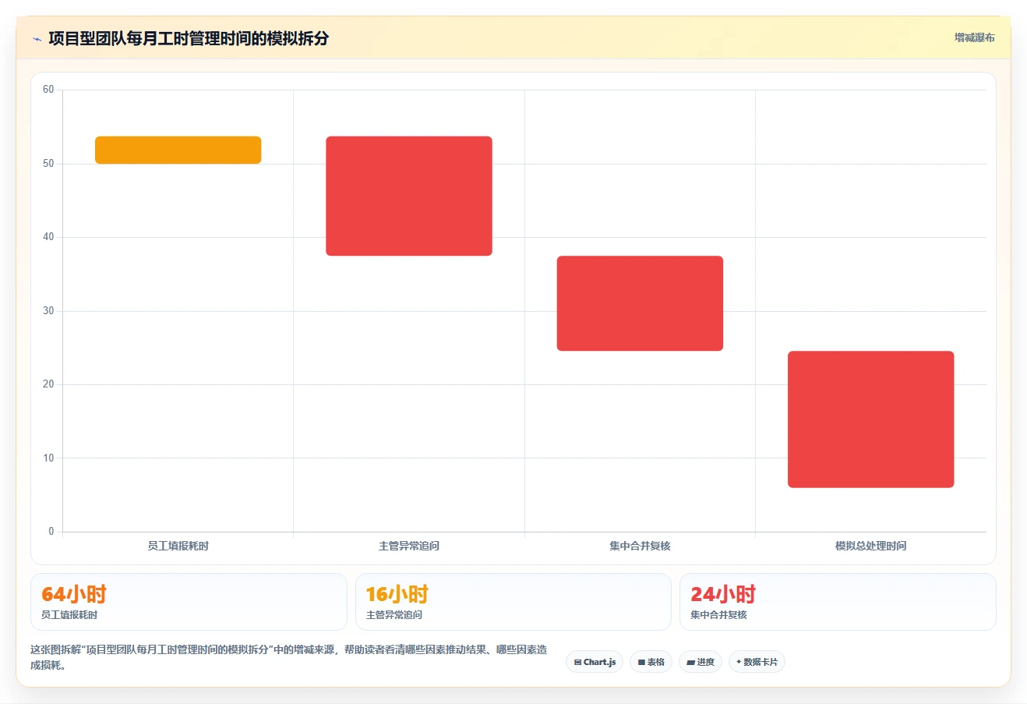Click the 16小时 stat card
This screenshot has height=704, width=1027.
coord(513,602)
